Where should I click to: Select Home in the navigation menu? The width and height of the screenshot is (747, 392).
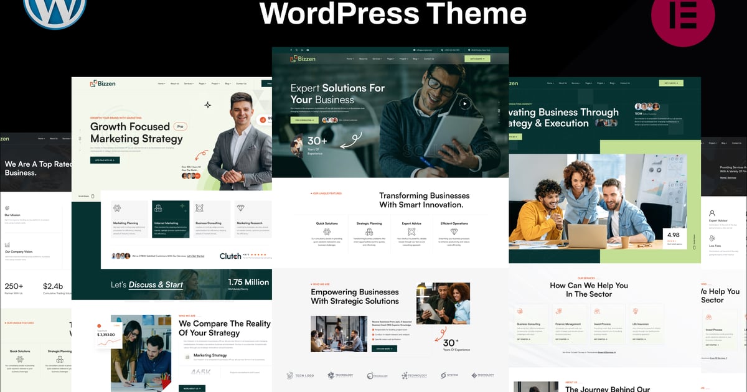click(350, 58)
